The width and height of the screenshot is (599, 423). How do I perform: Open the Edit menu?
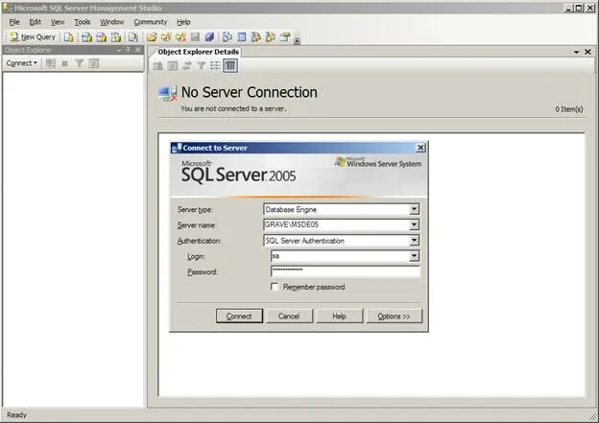click(36, 22)
